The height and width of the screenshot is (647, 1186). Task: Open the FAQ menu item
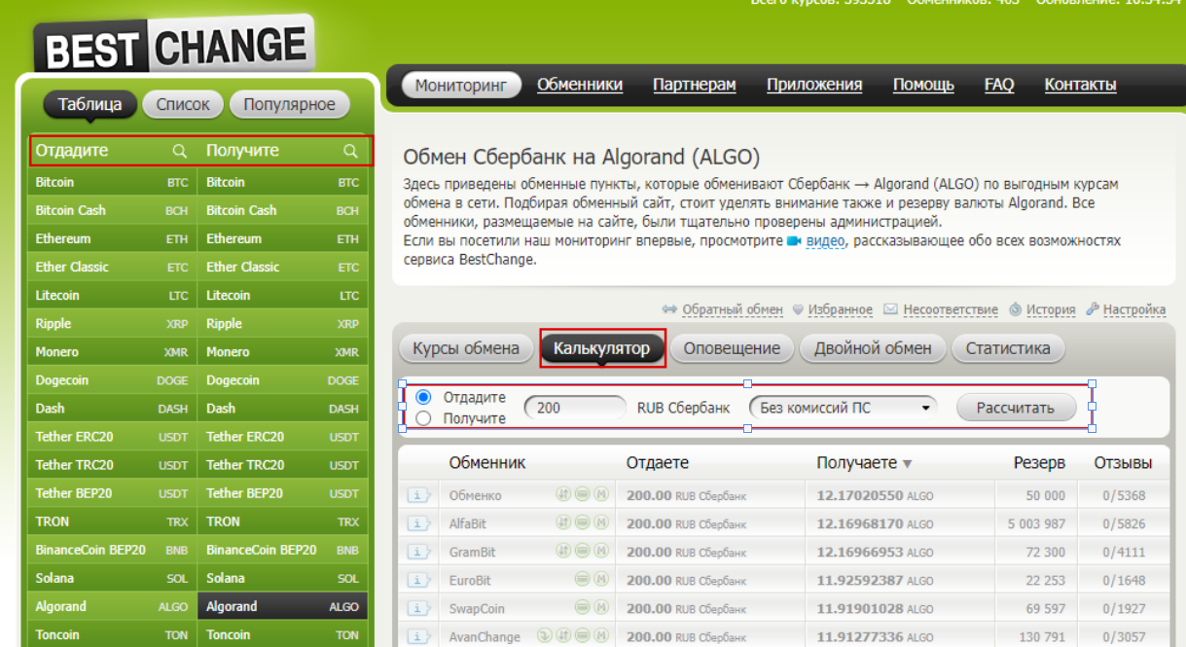point(999,85)
